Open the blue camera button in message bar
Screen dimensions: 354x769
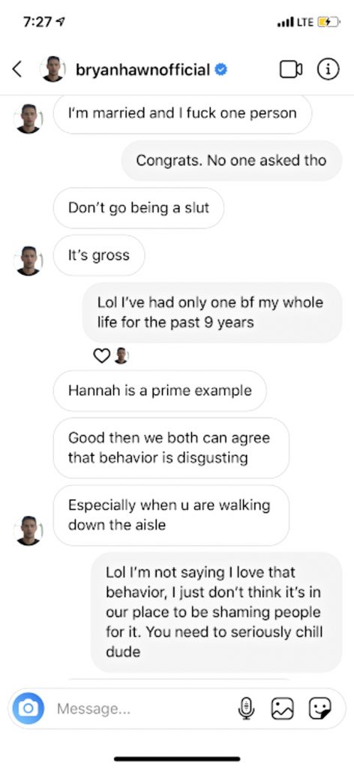tap(28, 708)
